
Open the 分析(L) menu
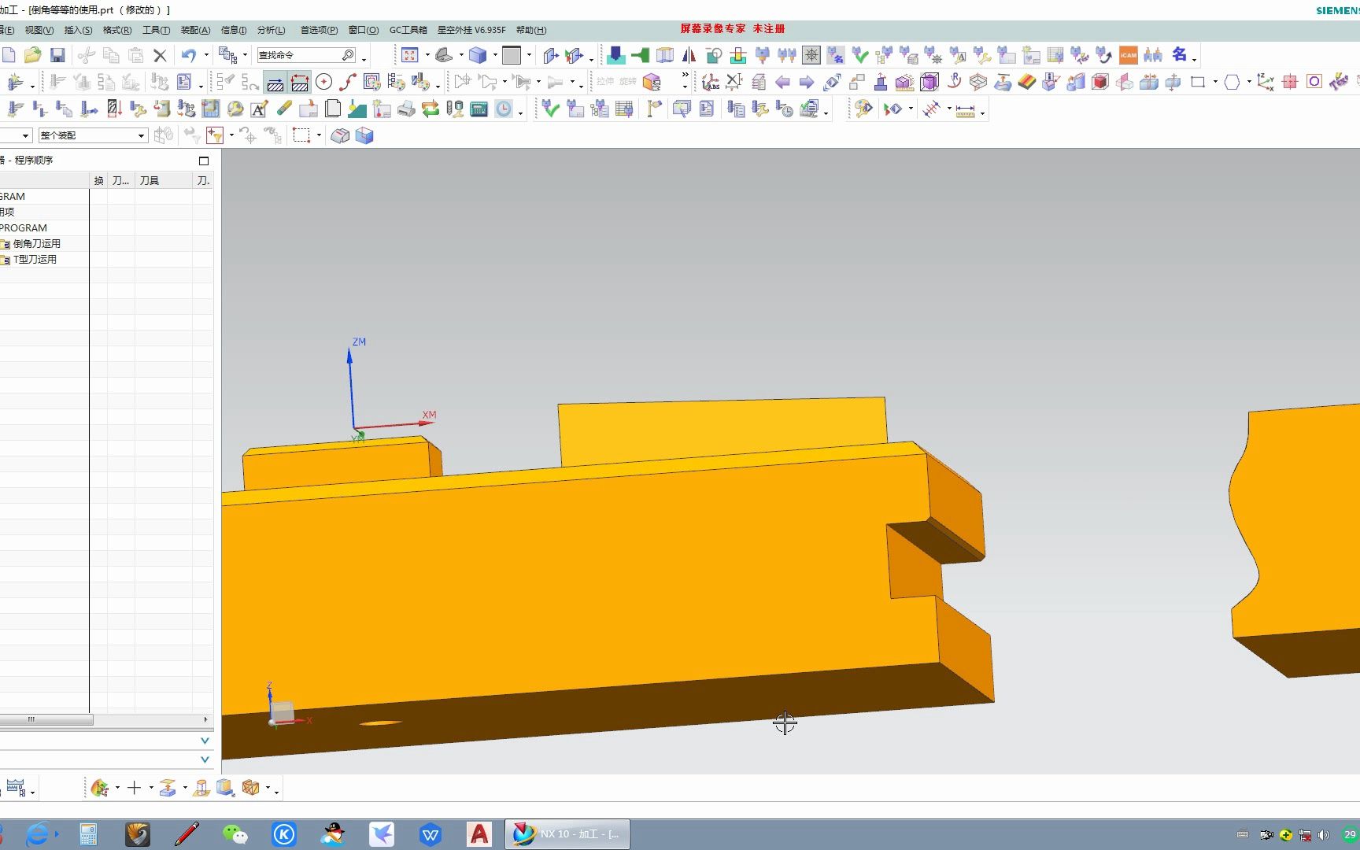click(x=272, y=30)
